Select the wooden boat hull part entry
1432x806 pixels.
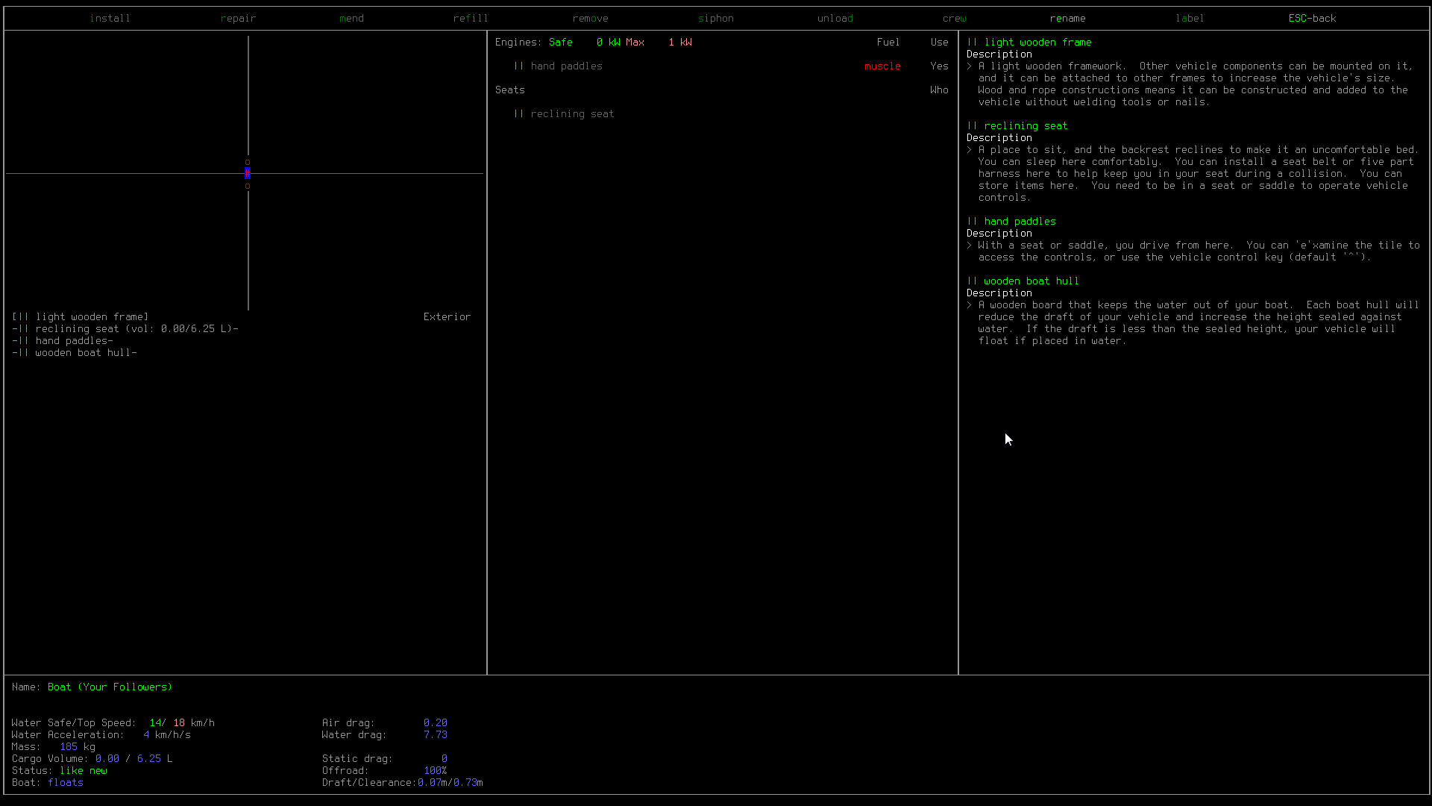pyautogui.click(x=86, y=352)
